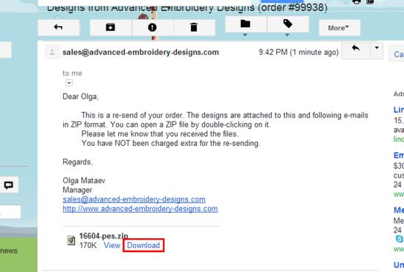Open message in new window icon
This screenshot has width=404, height=272.
coord(369,1)
